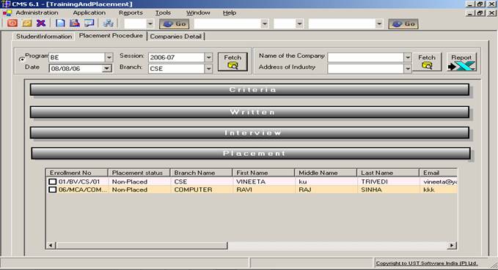Check the box for enrollment 06/MCA/COM
The width and height of the screenshot is (498, 270).
tap(53, 190)
